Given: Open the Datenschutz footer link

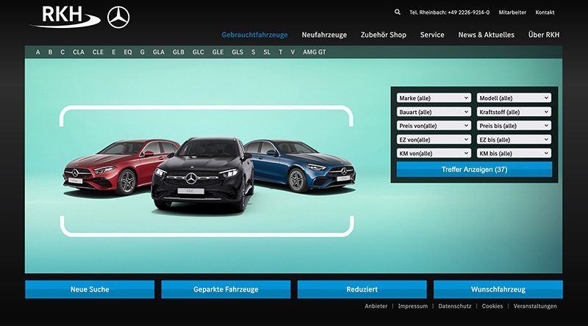Looking at the screenshot, I should [455, 306].
